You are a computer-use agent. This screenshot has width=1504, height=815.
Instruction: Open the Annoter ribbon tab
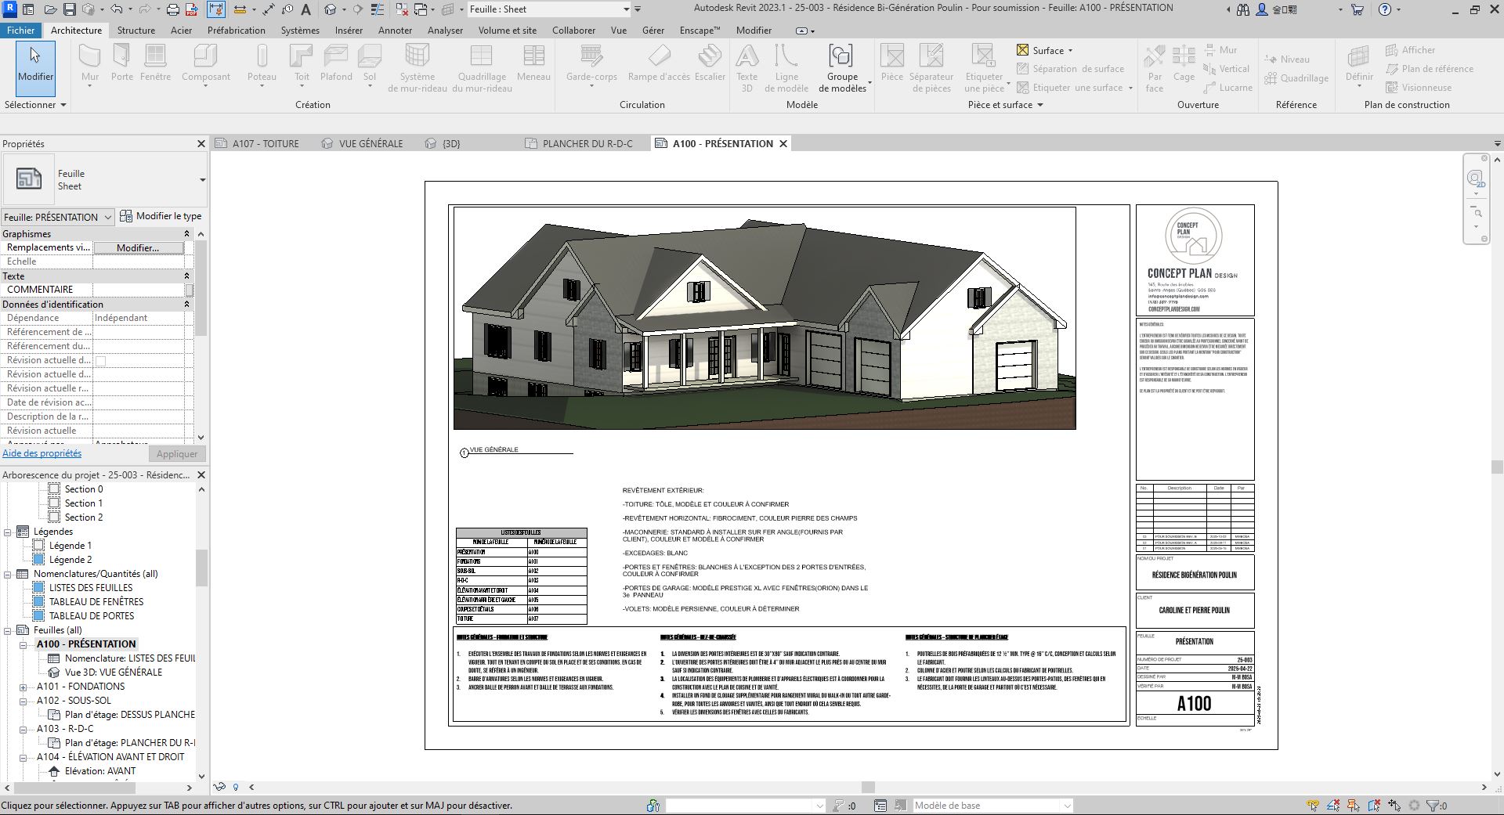pos(395,31)
